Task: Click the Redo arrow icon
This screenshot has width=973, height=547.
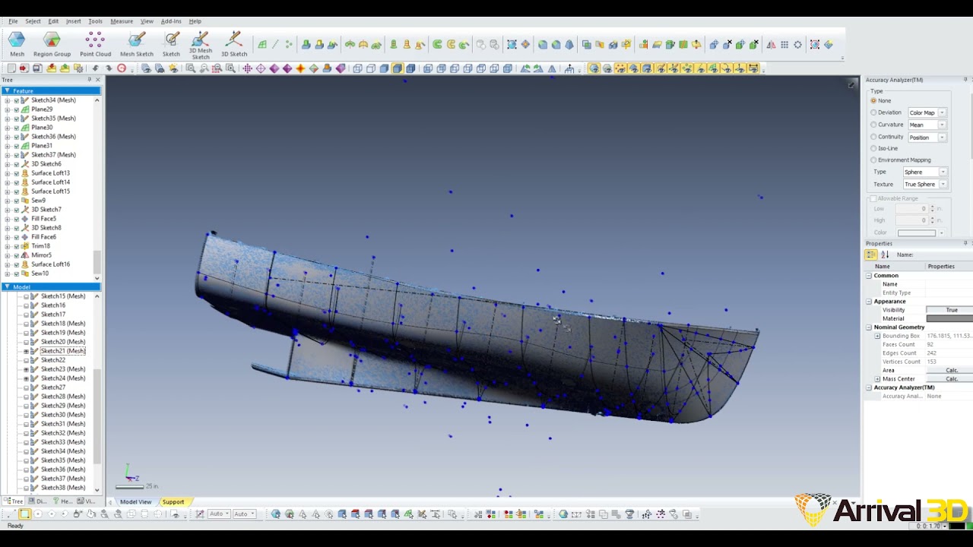Action: click(x=109, y=68)
